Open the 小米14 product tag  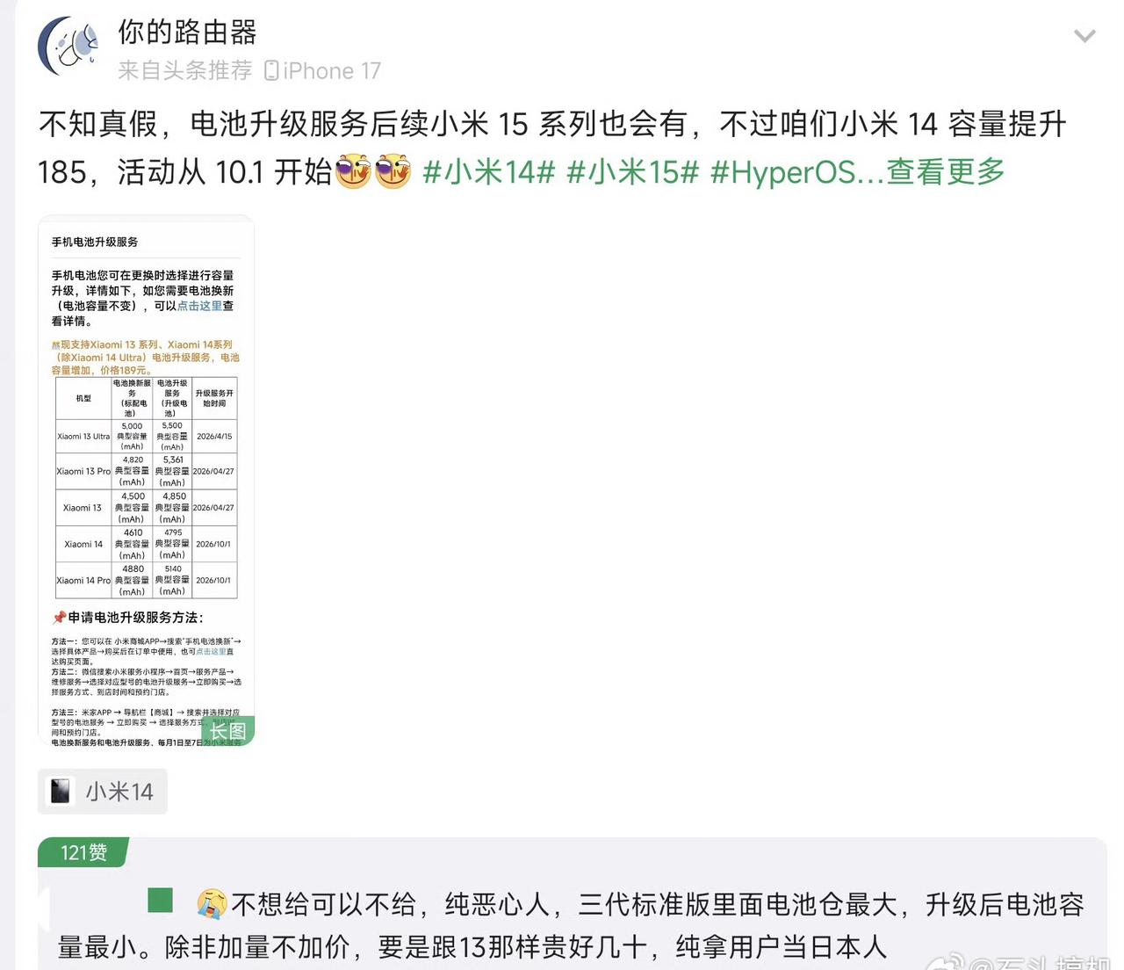[103, 792]
